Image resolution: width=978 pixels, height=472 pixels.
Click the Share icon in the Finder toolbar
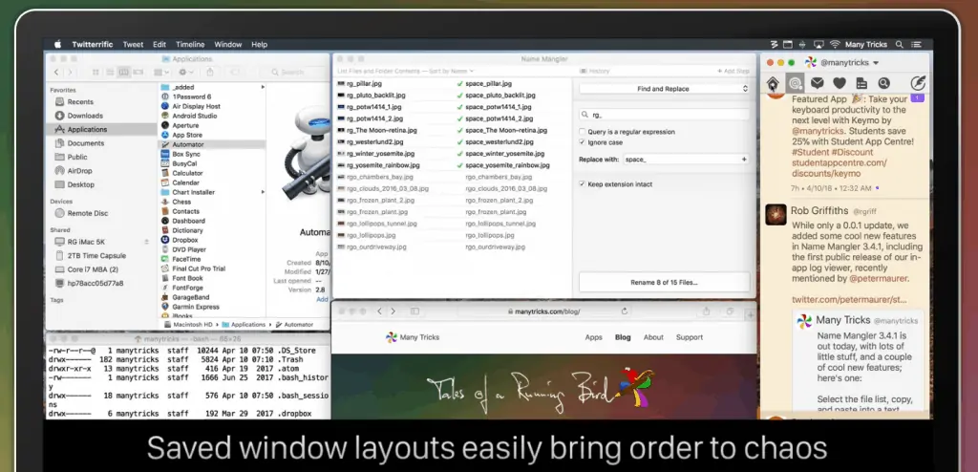211,73
